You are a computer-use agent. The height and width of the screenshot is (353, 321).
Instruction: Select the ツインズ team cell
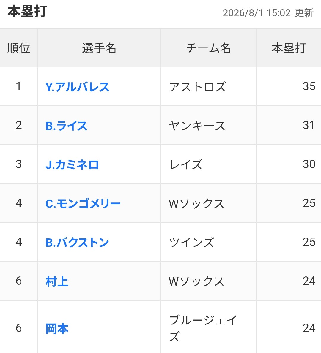coord(209,243)
